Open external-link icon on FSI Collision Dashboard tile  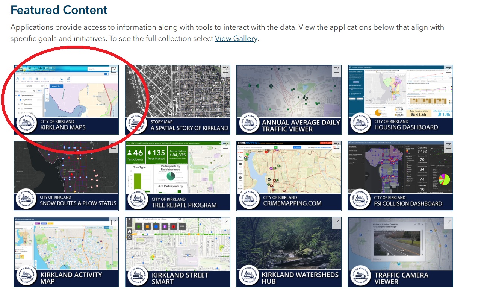pyautogui.click(x=448, y=146)
